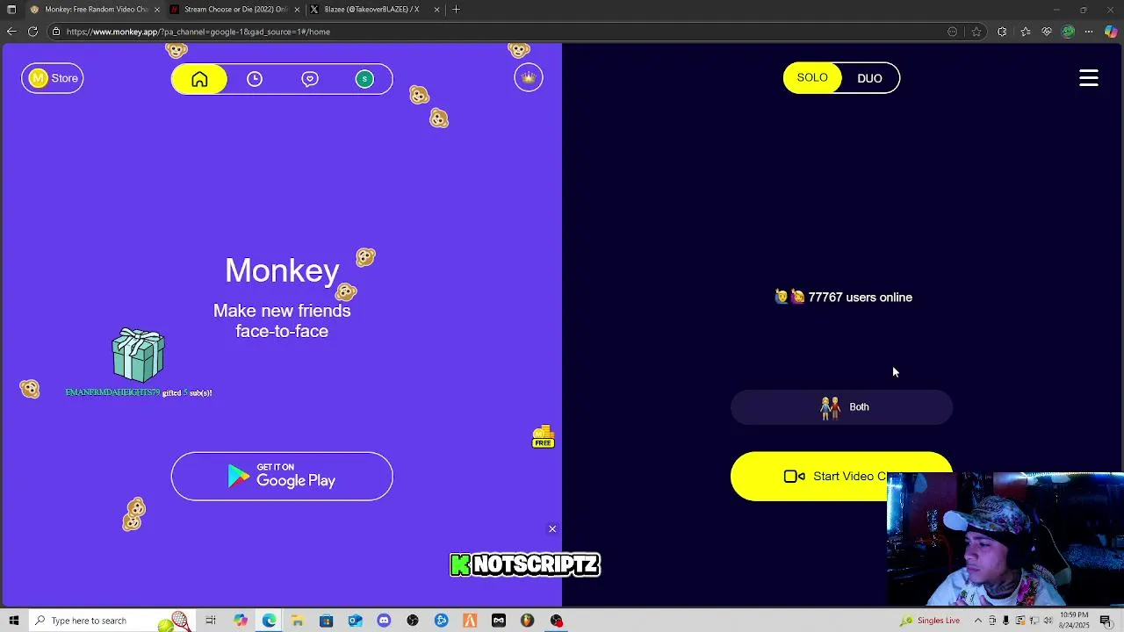Add this page to favorites star
The image size is (1124, 632).
(976, 32)
